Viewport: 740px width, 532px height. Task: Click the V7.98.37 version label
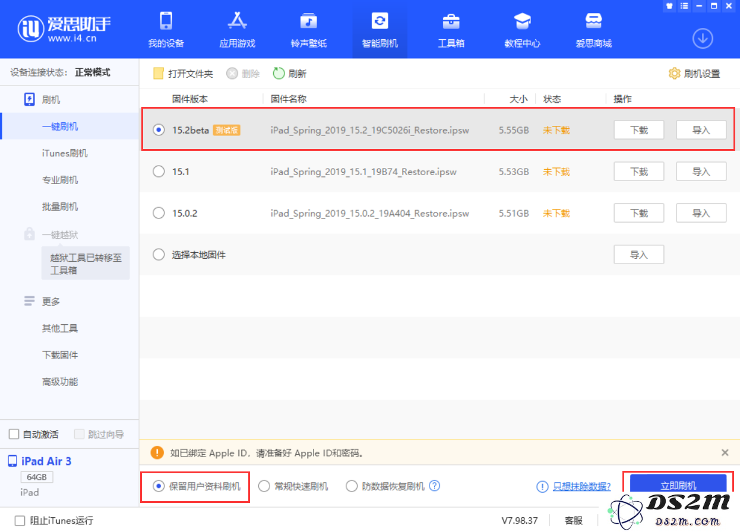[520, 521]
